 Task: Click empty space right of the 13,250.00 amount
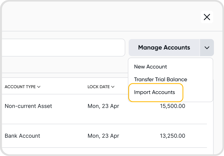tap(199, 136)
